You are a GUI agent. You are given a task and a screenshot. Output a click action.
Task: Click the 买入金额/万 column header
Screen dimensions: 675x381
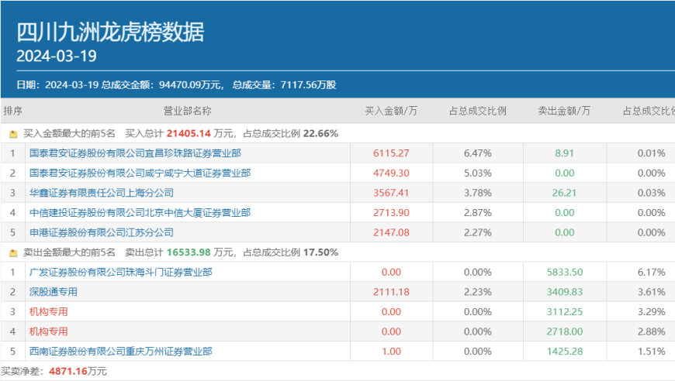[391, 112]
